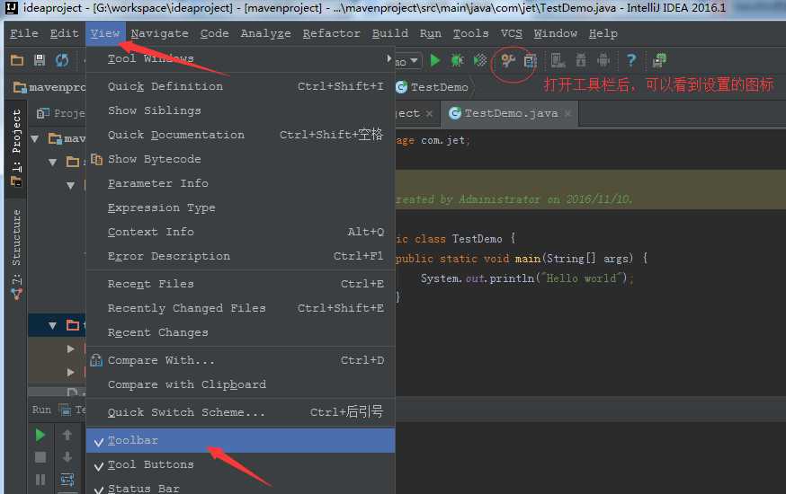
Task: Collapse the third-level tree arrow
Action: click(71, 186)
